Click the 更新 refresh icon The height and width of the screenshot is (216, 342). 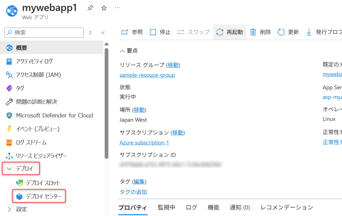(x=281, y=32)
